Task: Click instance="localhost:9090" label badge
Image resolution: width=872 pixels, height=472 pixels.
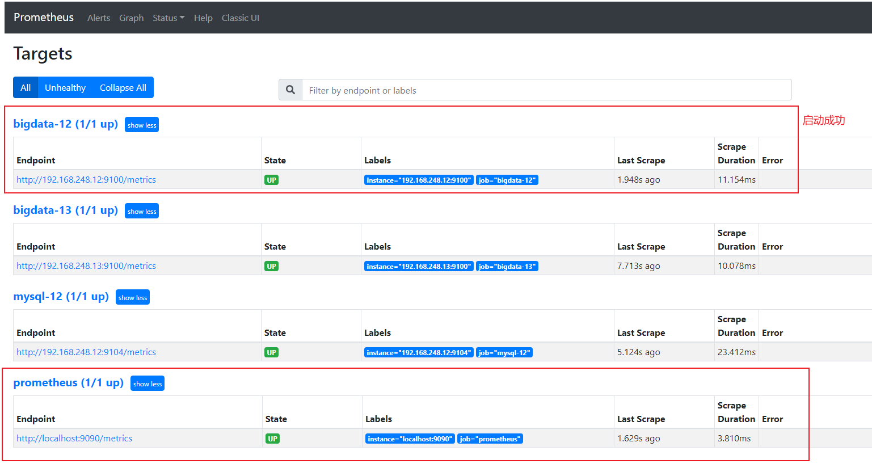Action: tap(410, 439)
